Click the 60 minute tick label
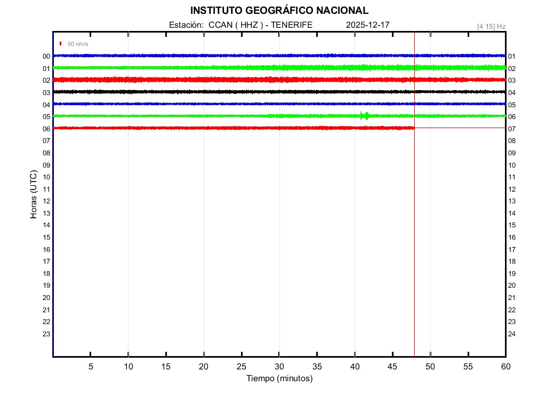Viewport: 546px width, 410px height. pyautogui.click(x=505, y=367)
